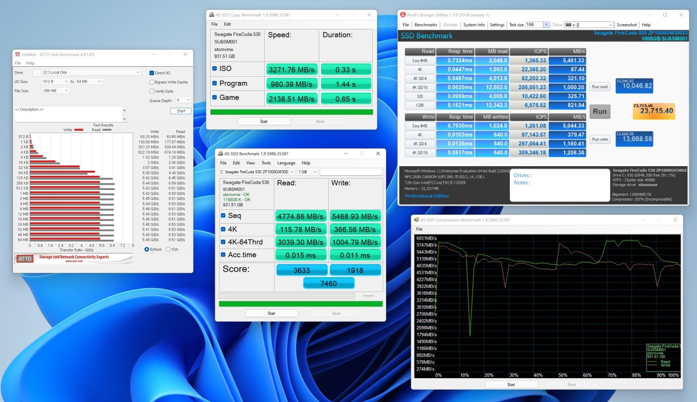Click the Anvil's Storage Utilities title bar icon

(x=403, y=15)
